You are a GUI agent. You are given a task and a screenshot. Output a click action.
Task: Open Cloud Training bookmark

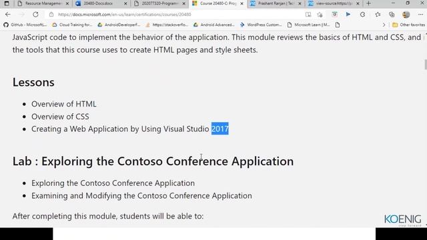pyautogui.click(x=72, y=25)
